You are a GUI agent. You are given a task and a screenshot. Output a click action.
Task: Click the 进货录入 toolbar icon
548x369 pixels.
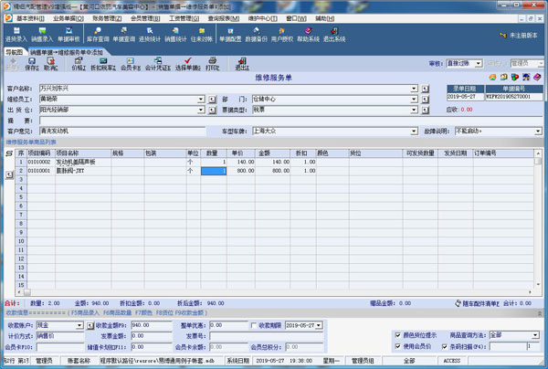click(16, 35)
